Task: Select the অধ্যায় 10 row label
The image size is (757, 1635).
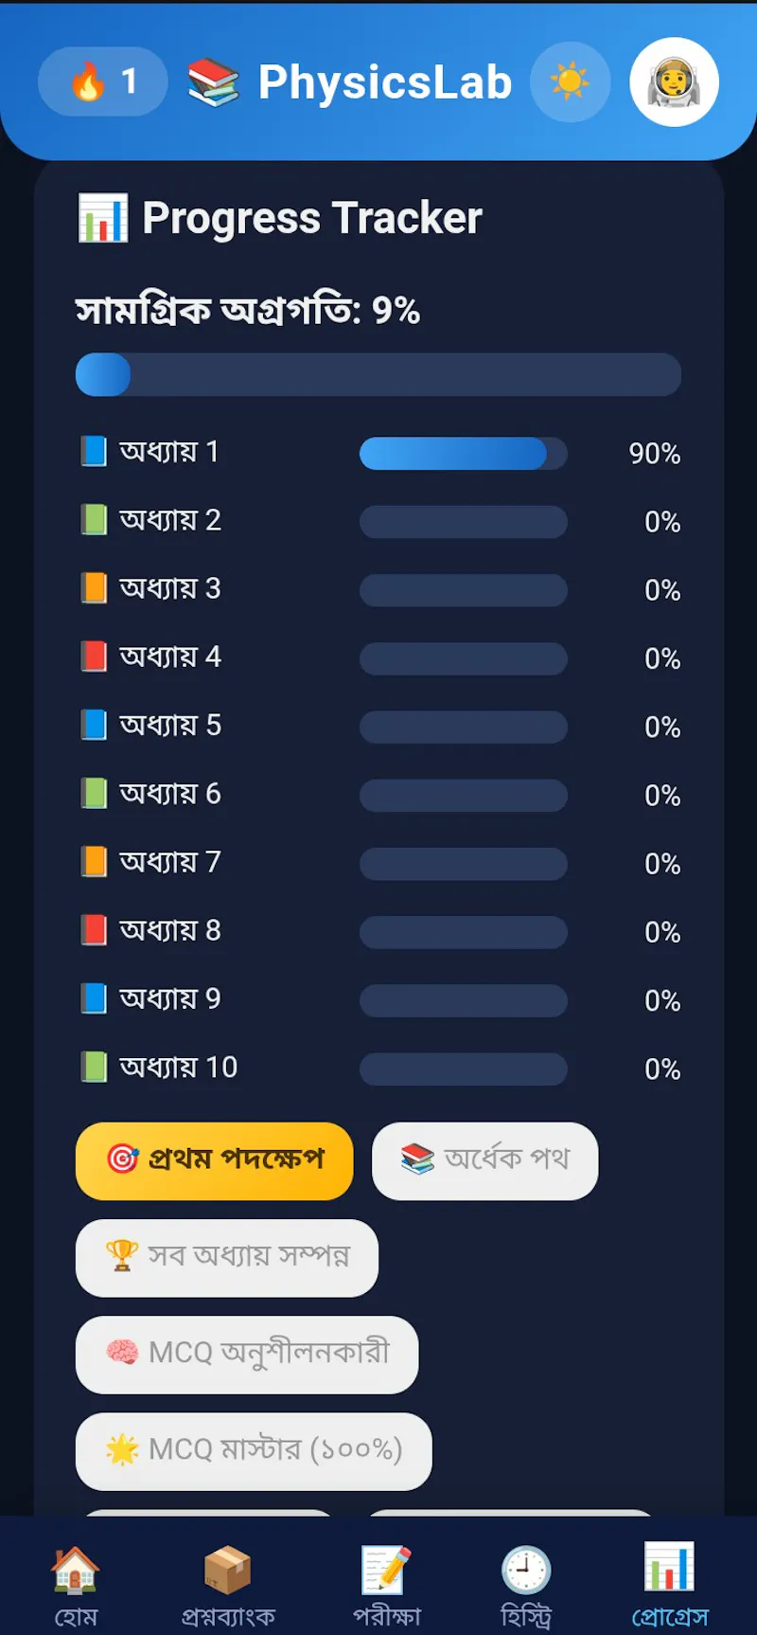Action: click(178, 1067)
